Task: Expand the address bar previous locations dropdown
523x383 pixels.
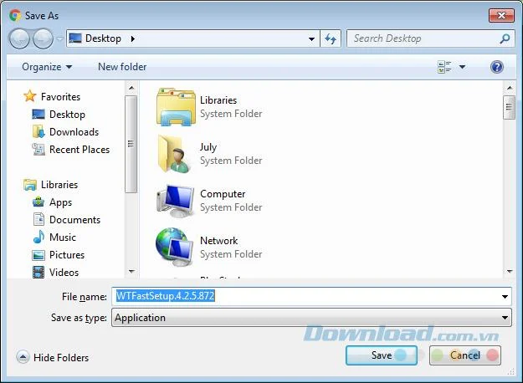Action: pyautogui.click(x=311, y=38)
